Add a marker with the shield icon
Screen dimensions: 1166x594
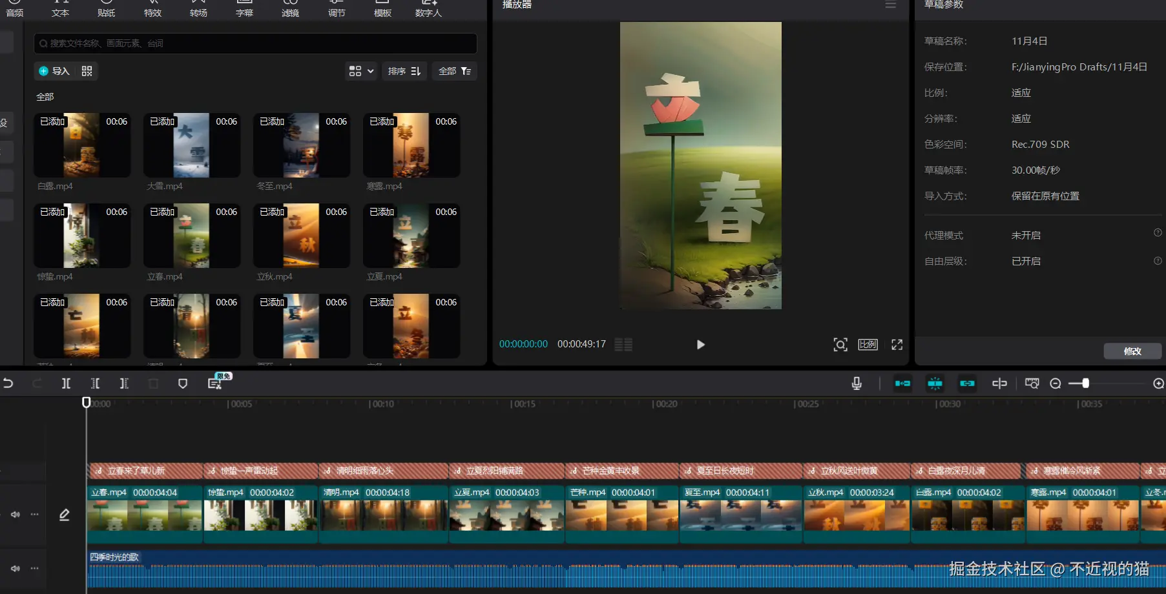click(x=183, y=384)
